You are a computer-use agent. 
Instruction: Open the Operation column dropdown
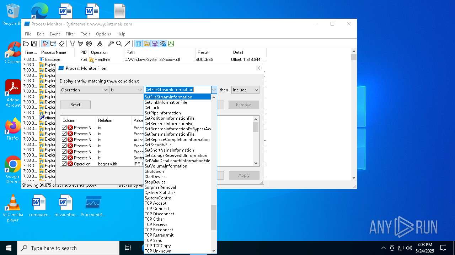(x=84, y=90)
